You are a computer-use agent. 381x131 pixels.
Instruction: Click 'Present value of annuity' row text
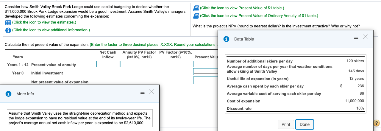coord(54,65)
